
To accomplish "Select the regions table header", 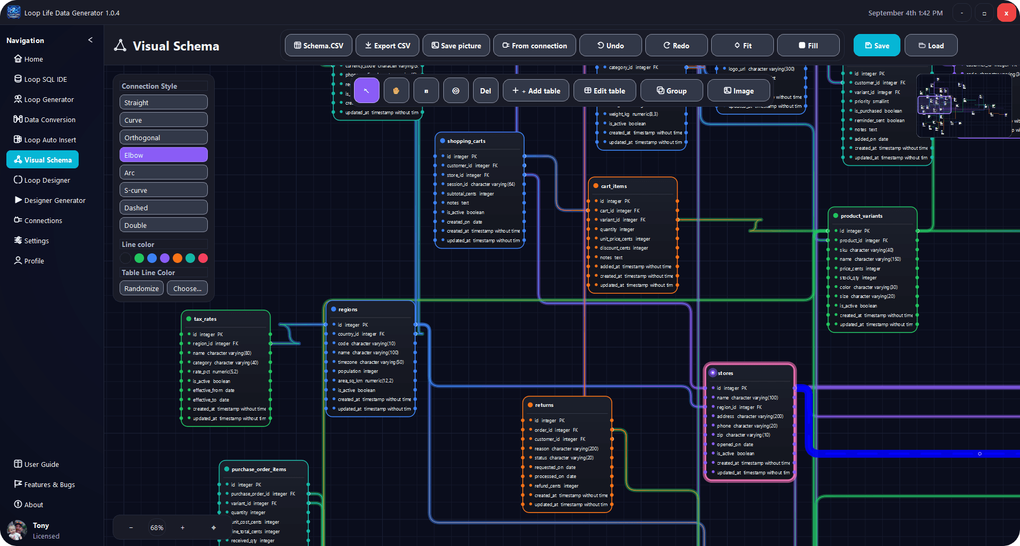I will [x=370, y=309].
